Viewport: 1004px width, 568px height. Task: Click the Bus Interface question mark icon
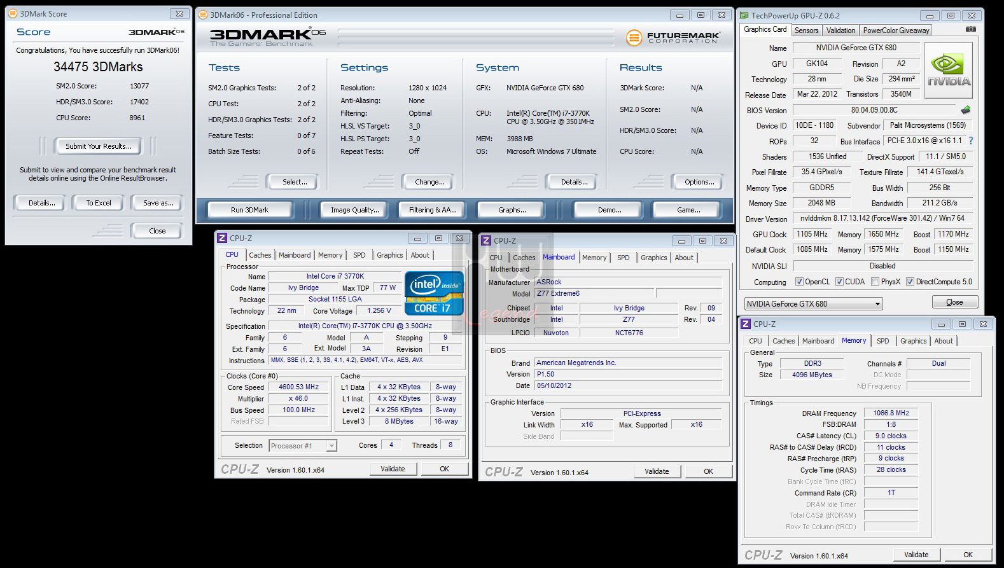[970, 141]
